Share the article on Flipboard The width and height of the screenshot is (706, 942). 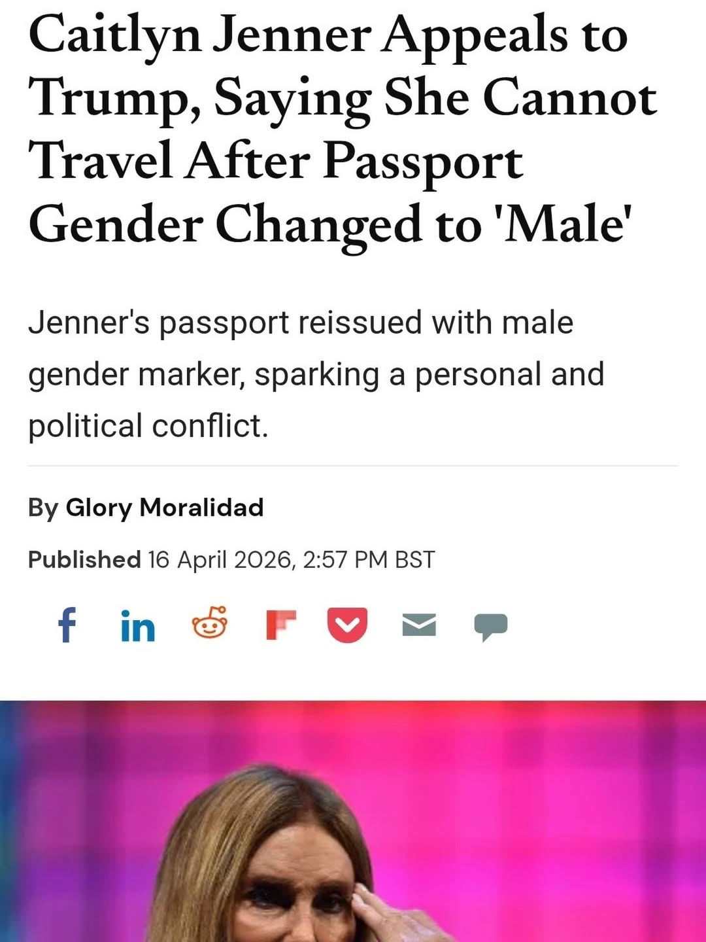280,625
